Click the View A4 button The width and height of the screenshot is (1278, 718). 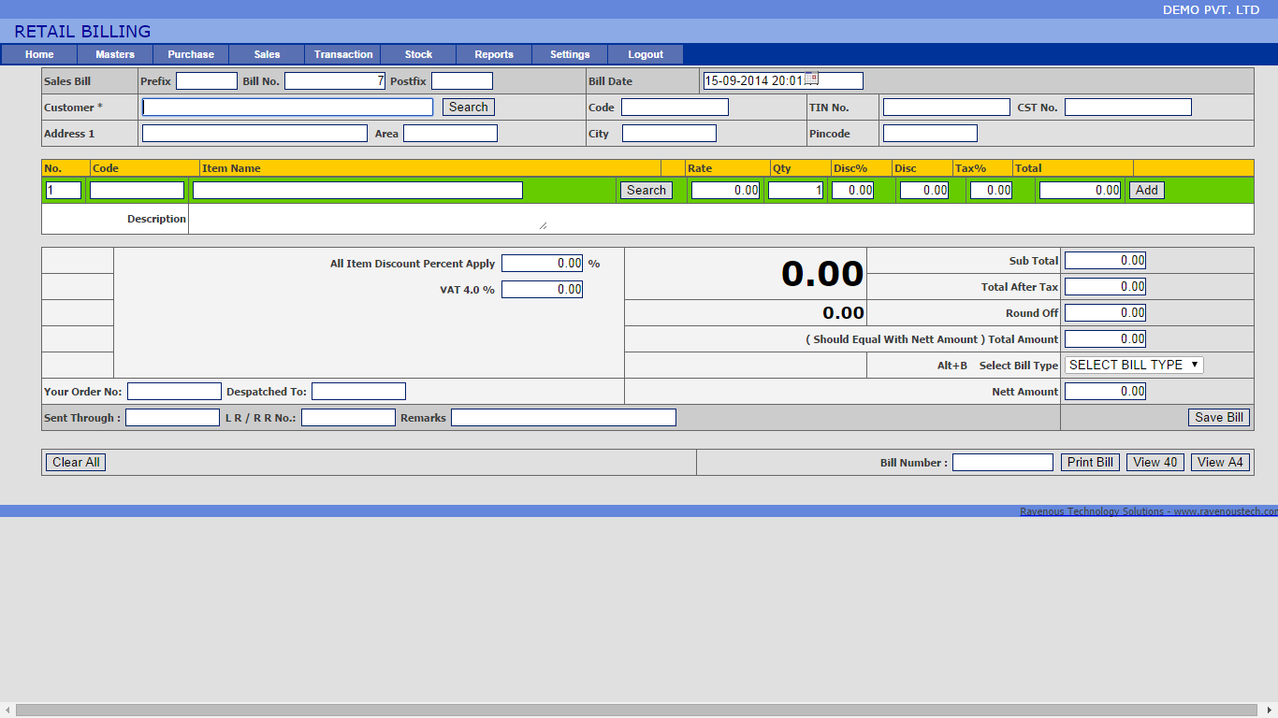(1220, 462)
